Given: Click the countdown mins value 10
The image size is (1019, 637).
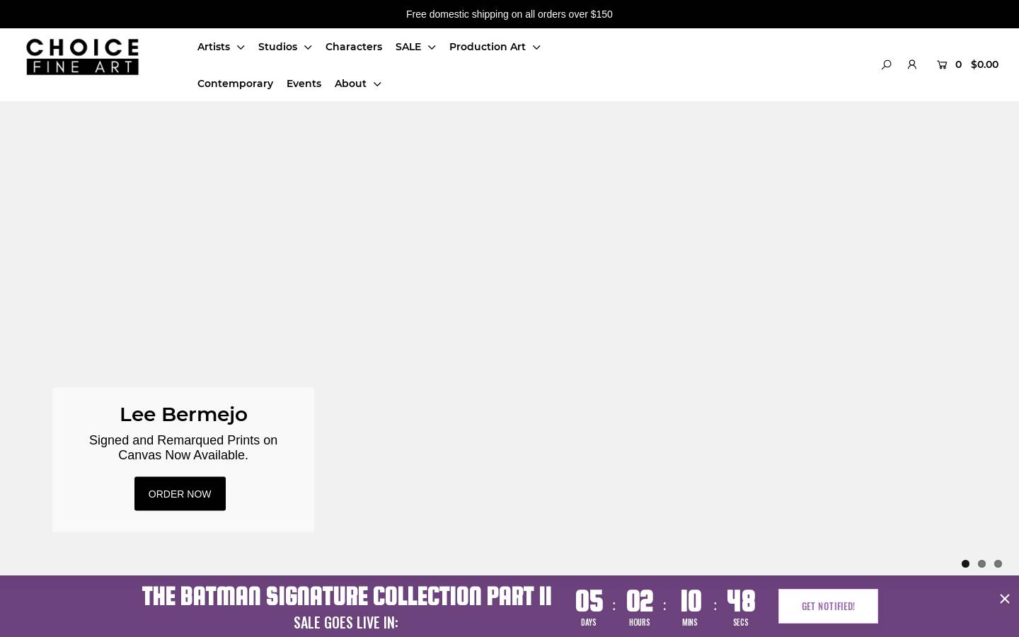Looking at the screenshot, I should coord(691,602).
